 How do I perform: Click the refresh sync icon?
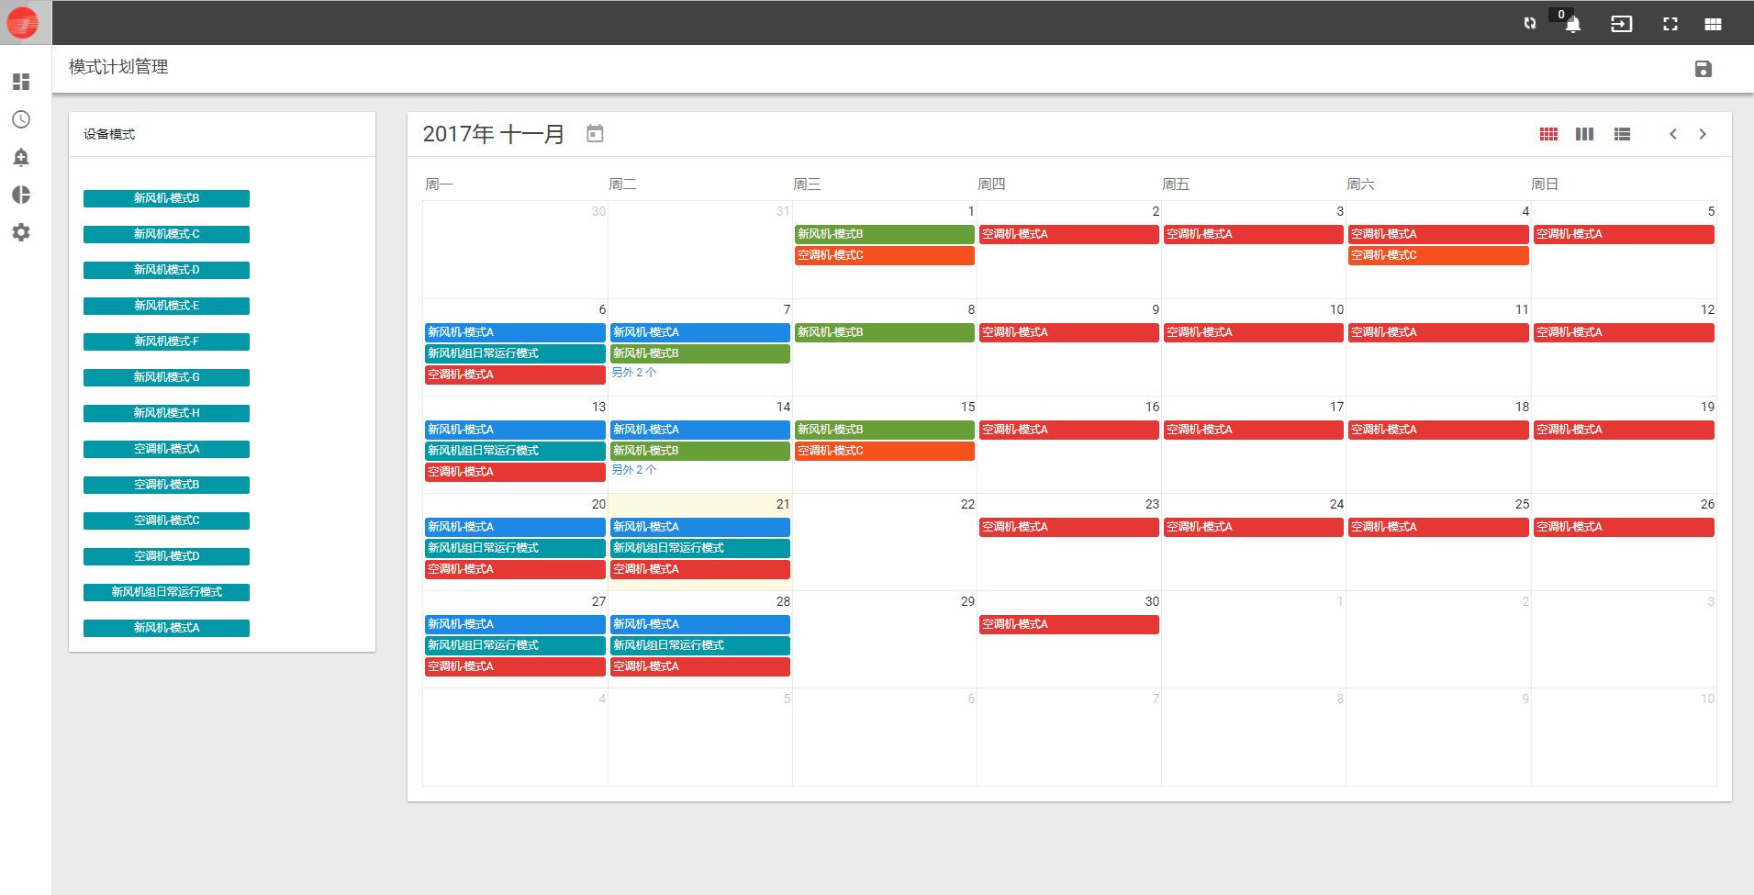(1529, 24)
